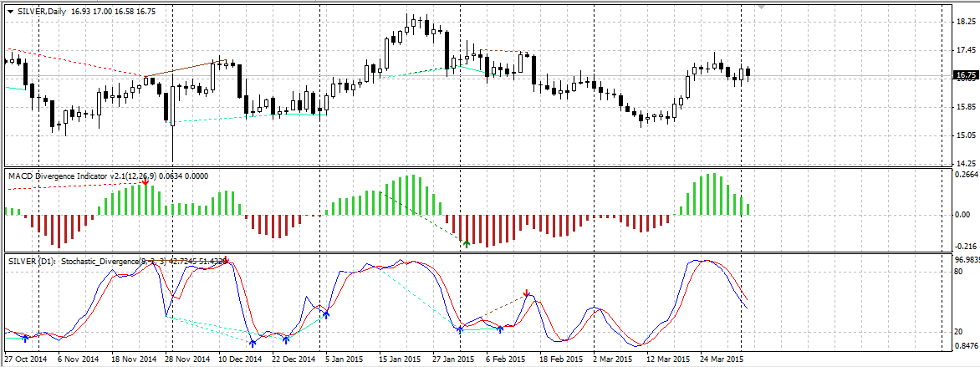Open the dropdown triangle beside SILVER,Daily
The image size is (980, 367).
pos(11,11)
